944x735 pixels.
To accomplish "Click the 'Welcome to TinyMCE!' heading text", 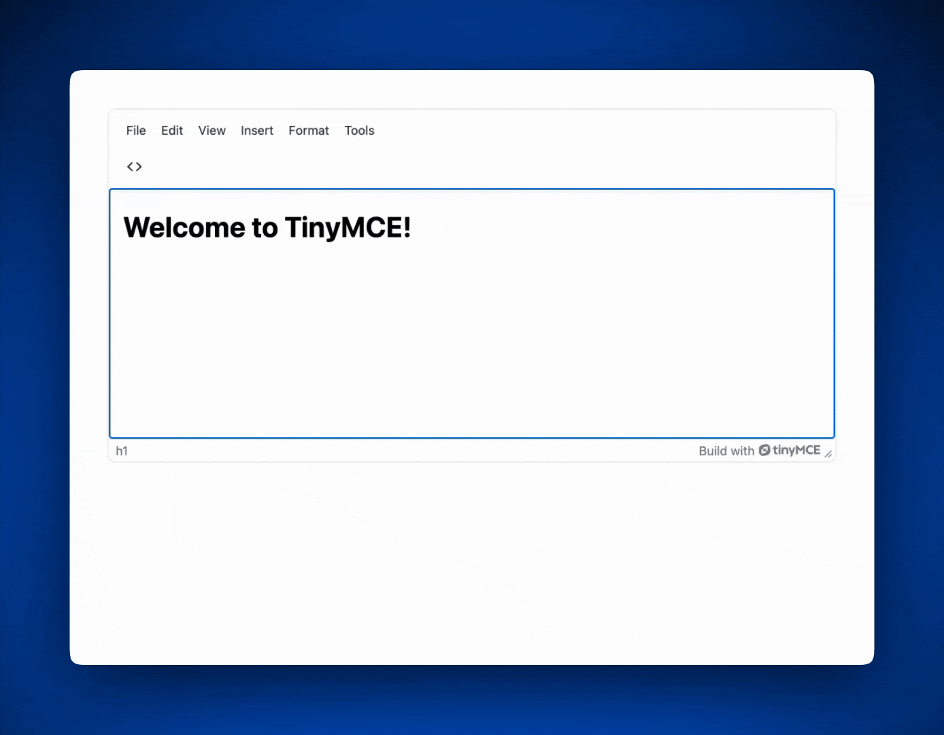I will pos(267,227).
